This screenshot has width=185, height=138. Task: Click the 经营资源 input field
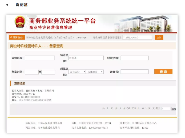(134, 58)
